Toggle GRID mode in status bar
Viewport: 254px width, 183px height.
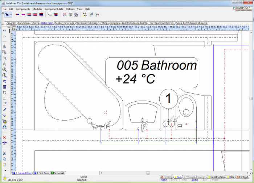[x=184, y=180]
